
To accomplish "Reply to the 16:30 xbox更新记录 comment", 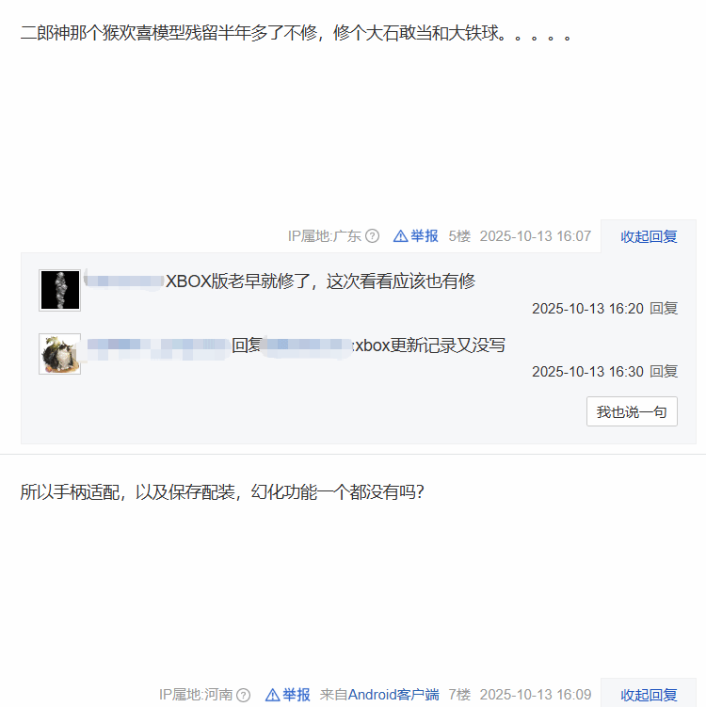I will coord(664,372).
